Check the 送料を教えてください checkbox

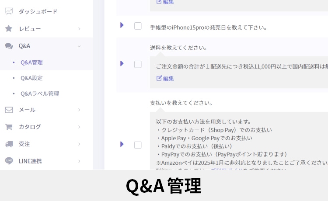(x=138, y=64)
